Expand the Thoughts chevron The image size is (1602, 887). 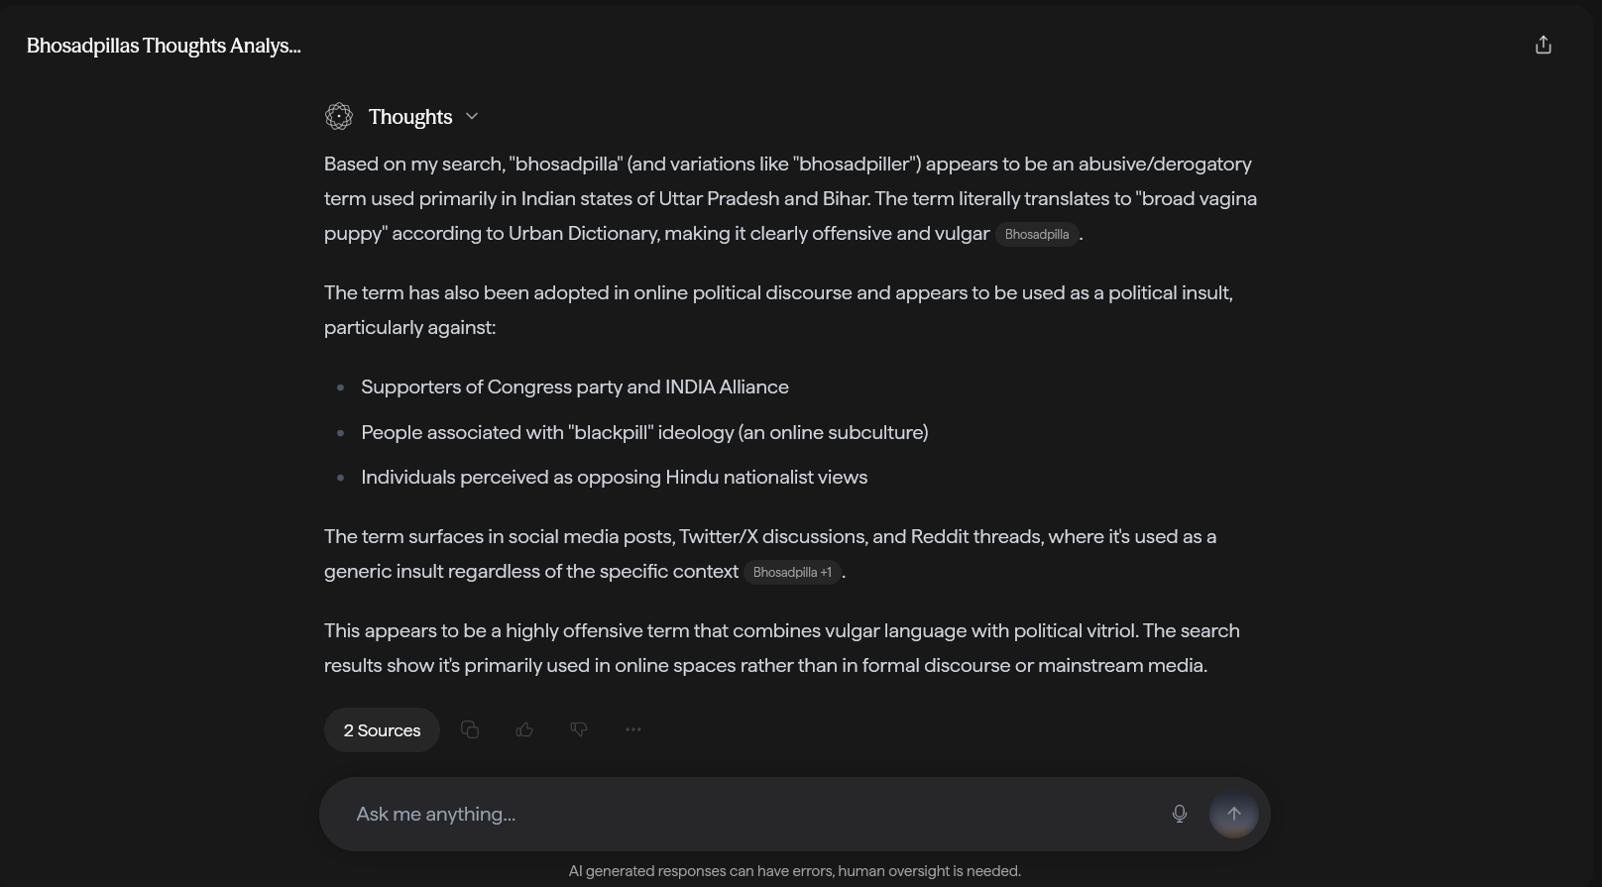pyautogui.click(x=472, y=117)
